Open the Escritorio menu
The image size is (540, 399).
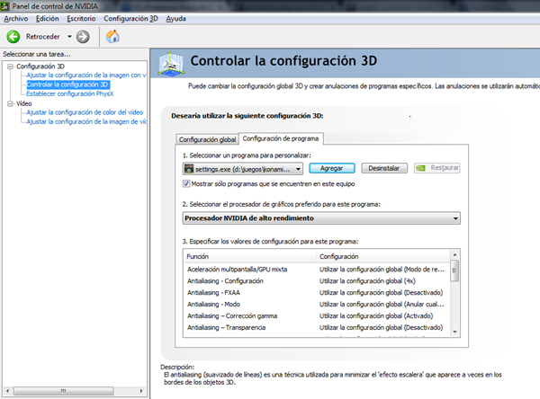[81, 19]
